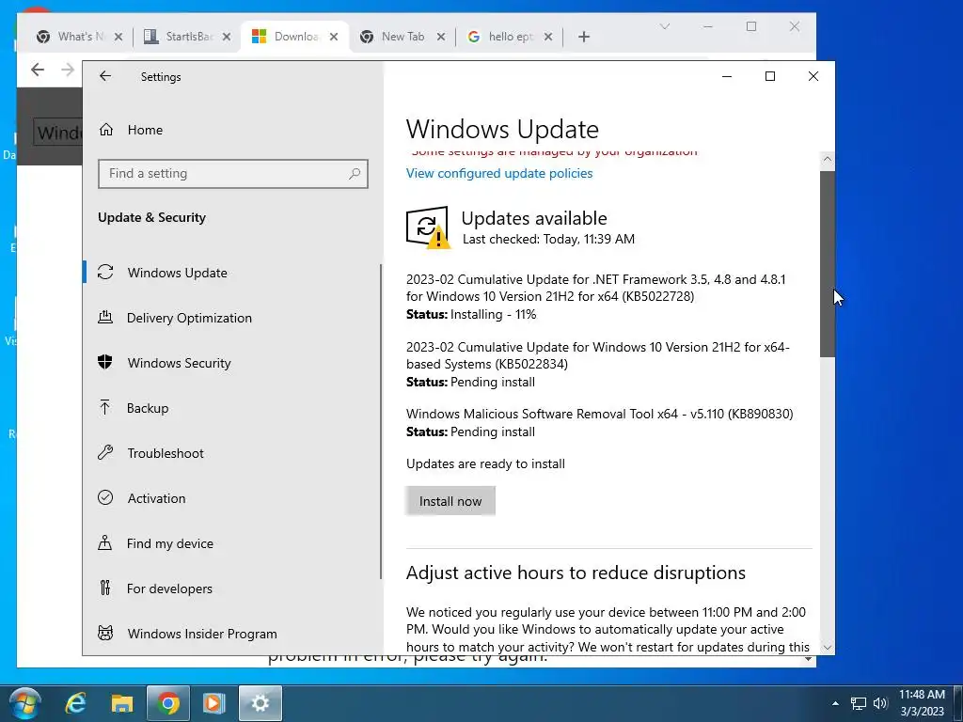The width and height of the screenshot is (963, 722).
Task: Click the Activation checkmark icon
Action: (105, 497)
